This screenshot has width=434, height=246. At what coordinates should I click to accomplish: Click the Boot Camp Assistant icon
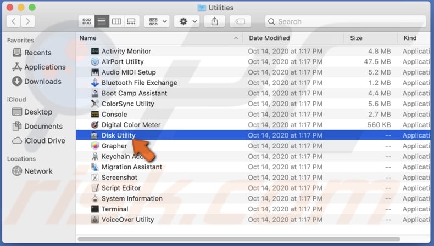(x=94, y=93)
